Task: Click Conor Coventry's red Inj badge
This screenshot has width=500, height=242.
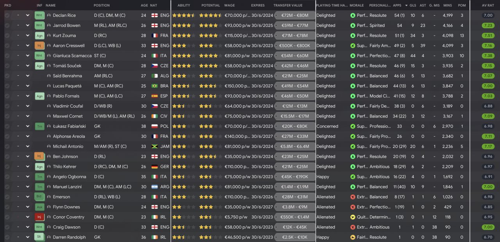Action: pyautogui.click(x=39, y=217)
